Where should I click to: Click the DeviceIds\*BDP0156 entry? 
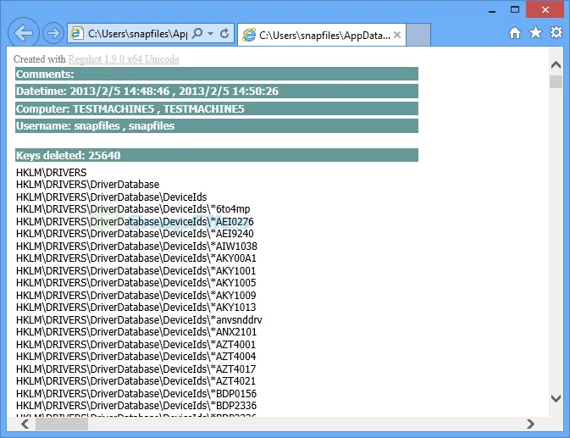pos(136,393)
